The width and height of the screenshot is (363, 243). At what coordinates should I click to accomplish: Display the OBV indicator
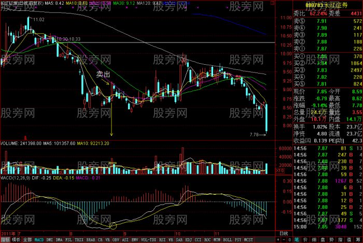[116, 240]
